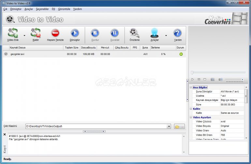Screen dimensions: 251x164
Task: Open the Video Ekle dropdown arrow
Action: (x=24, y=35)
